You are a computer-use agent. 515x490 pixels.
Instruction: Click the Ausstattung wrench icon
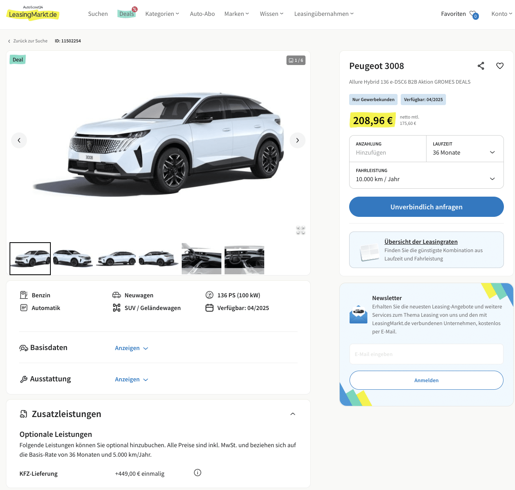coord(24,379)
